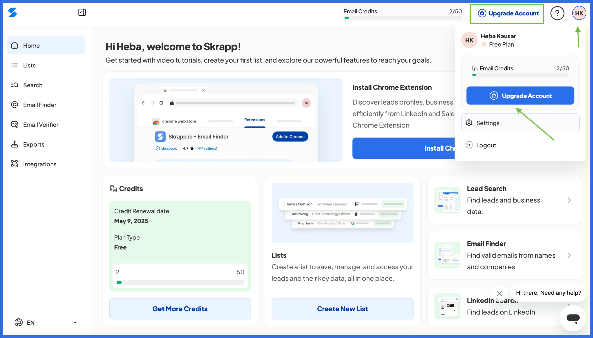Screen dimensions: 593x338
Task: Click the Skrapp logo icon
Action: (x=12, y=12)
